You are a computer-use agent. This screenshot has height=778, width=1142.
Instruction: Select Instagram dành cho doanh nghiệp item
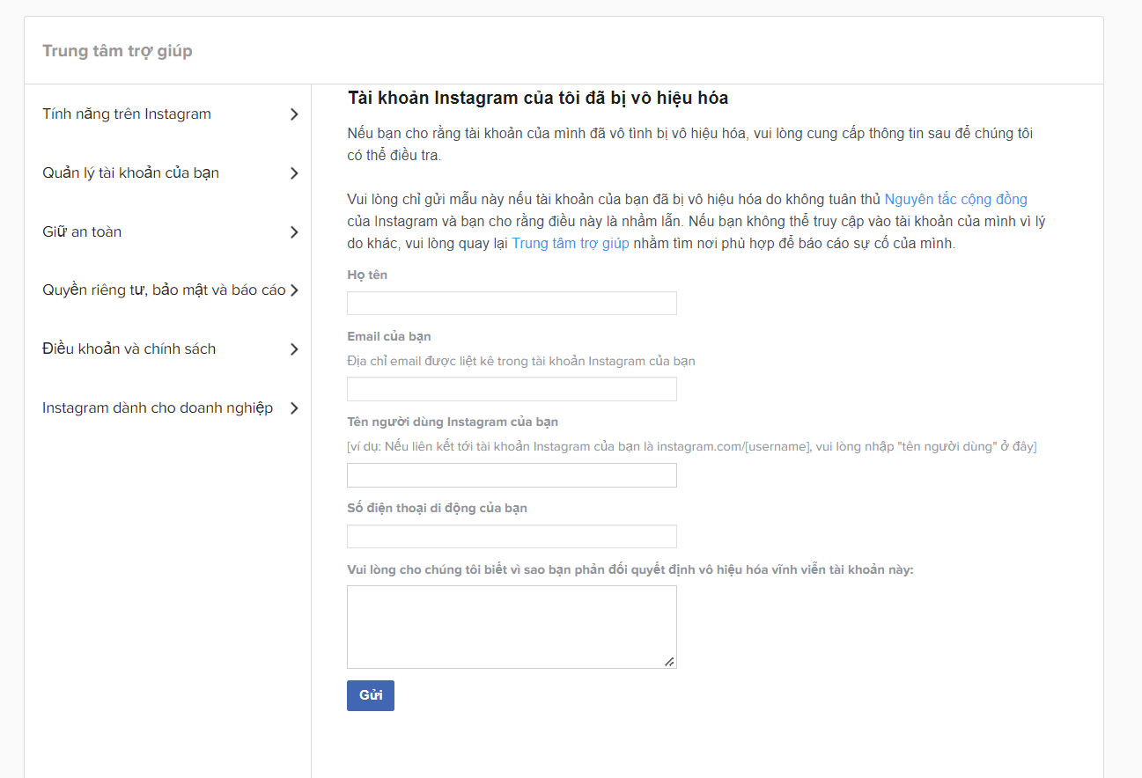(158, 408)
